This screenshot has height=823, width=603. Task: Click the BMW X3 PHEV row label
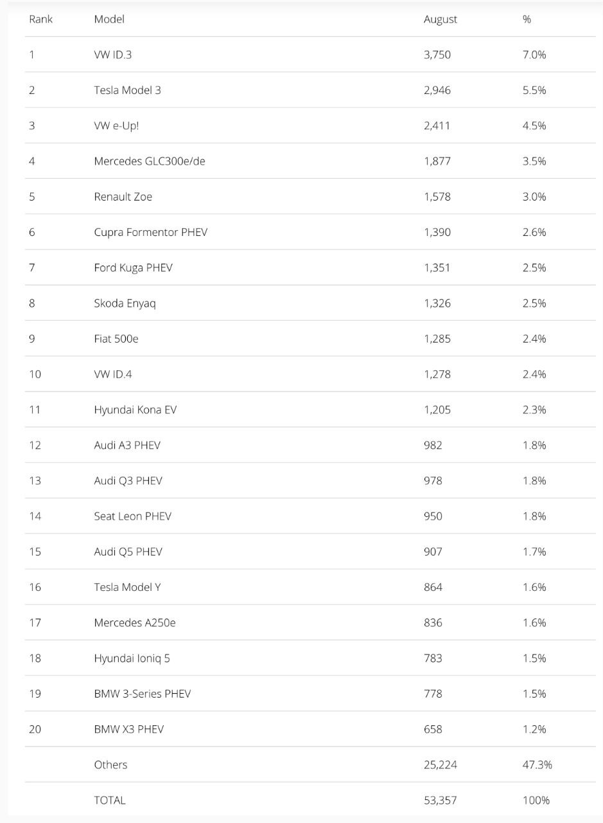point(129,729)
